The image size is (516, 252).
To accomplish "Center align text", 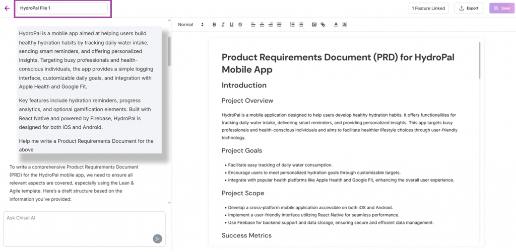I will tap(262, 25).
